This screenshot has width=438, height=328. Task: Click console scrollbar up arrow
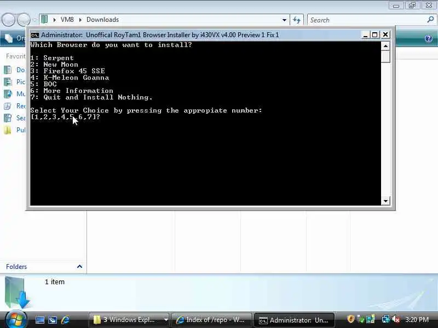coord(386,46)
